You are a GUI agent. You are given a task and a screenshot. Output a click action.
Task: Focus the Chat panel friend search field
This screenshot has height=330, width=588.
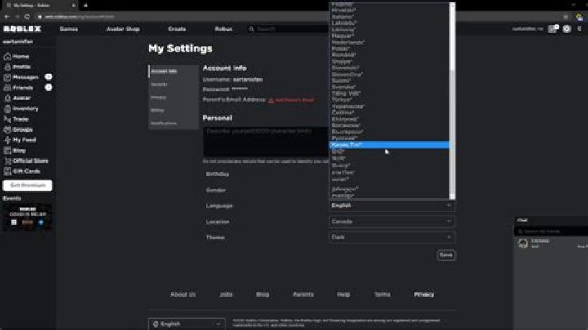coord(552,231)
